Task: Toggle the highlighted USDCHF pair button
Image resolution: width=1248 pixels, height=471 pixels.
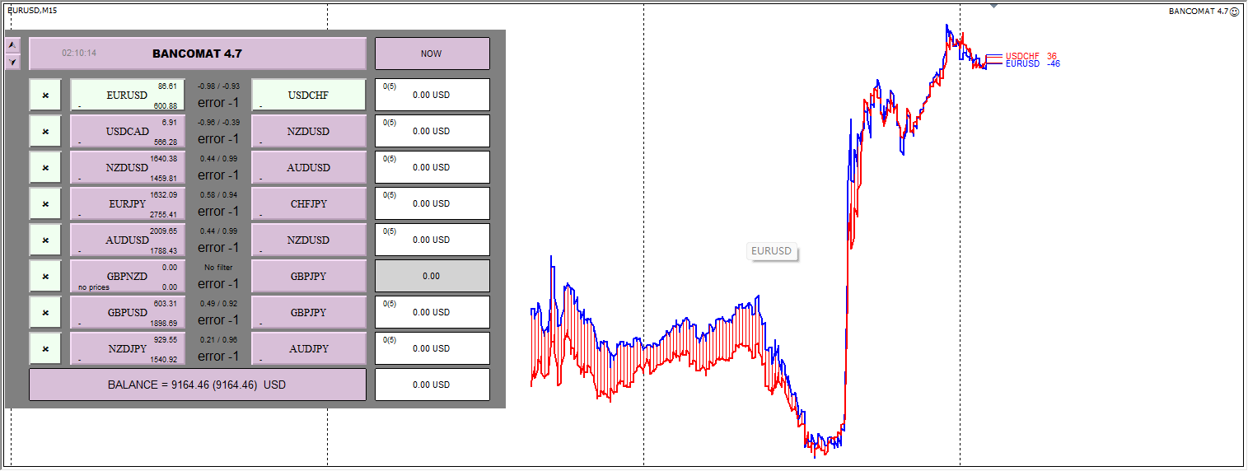Action: click(x=308, y=95)
